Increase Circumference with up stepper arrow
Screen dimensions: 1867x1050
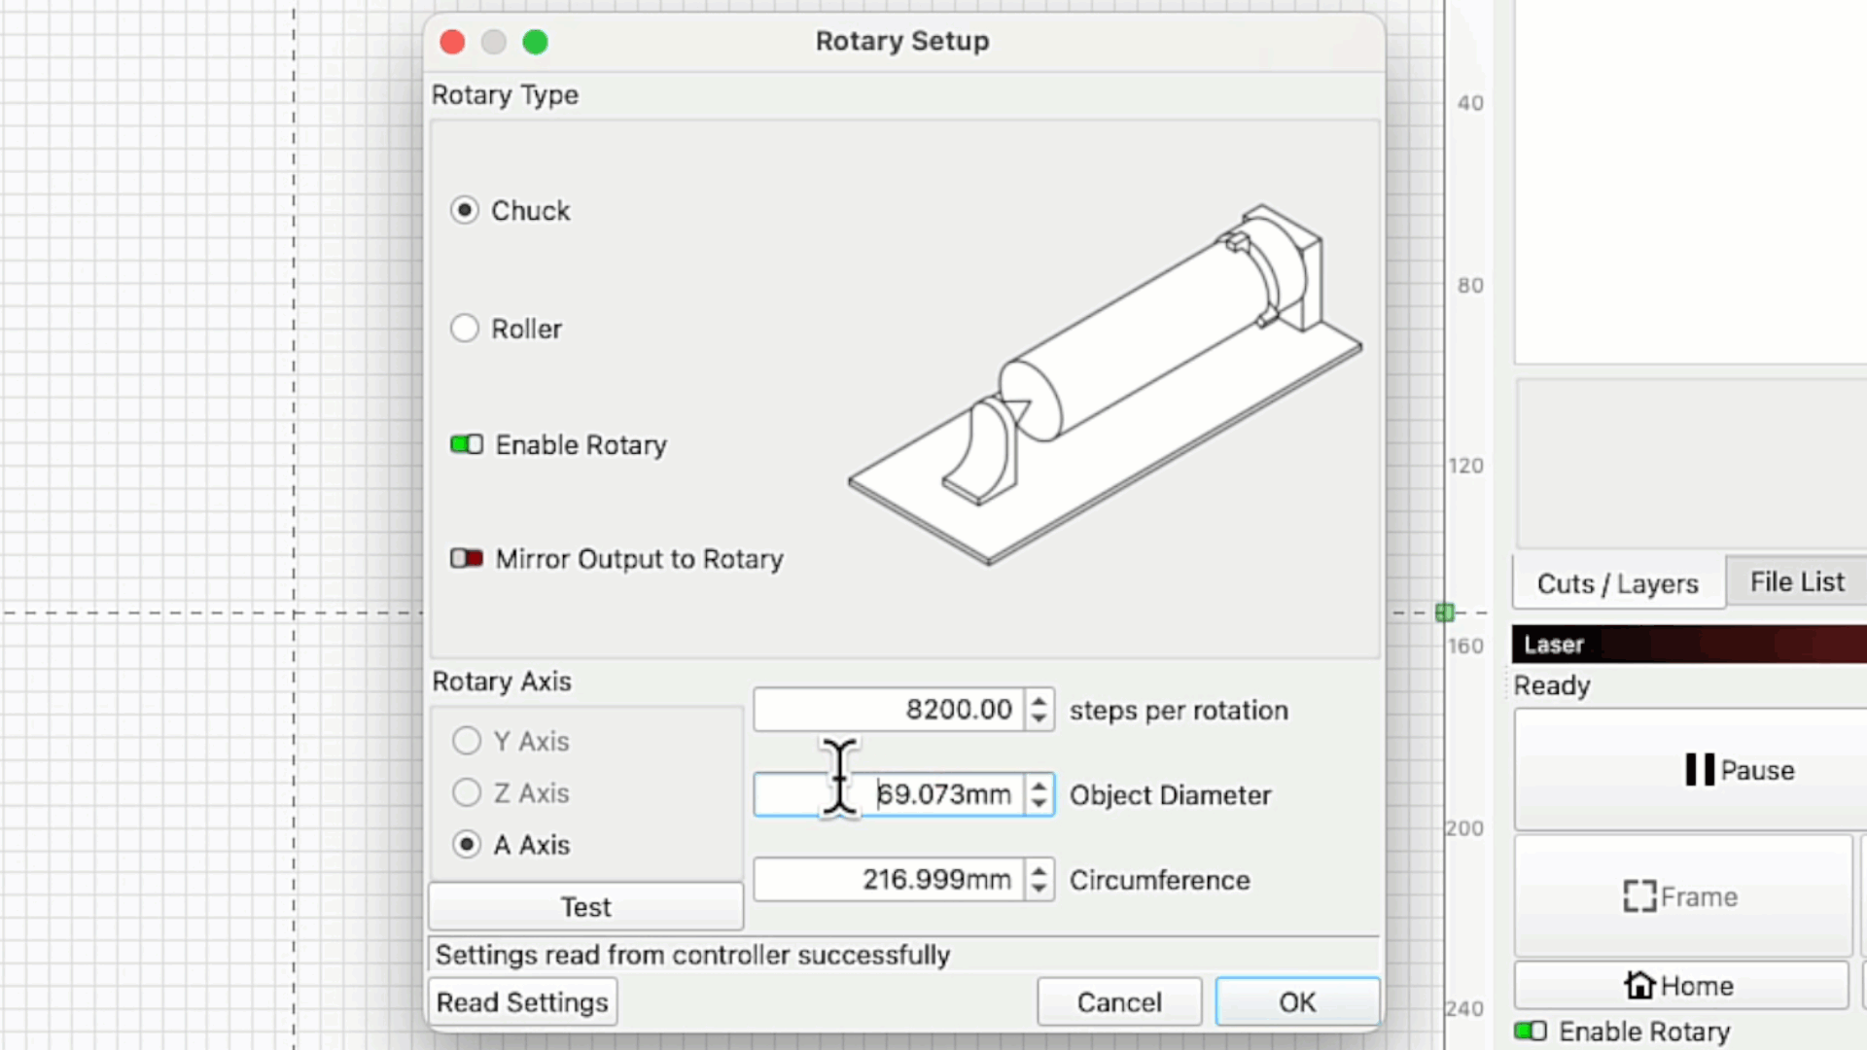(1039, 871)
